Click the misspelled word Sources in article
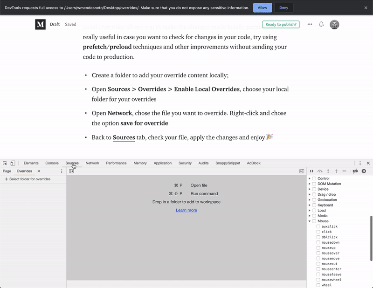Image resolution: width=373 pixels, height=288 pixels. (124, 137)
